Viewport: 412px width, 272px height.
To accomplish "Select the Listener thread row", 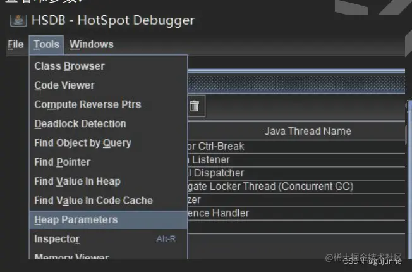I will [296, 160].
